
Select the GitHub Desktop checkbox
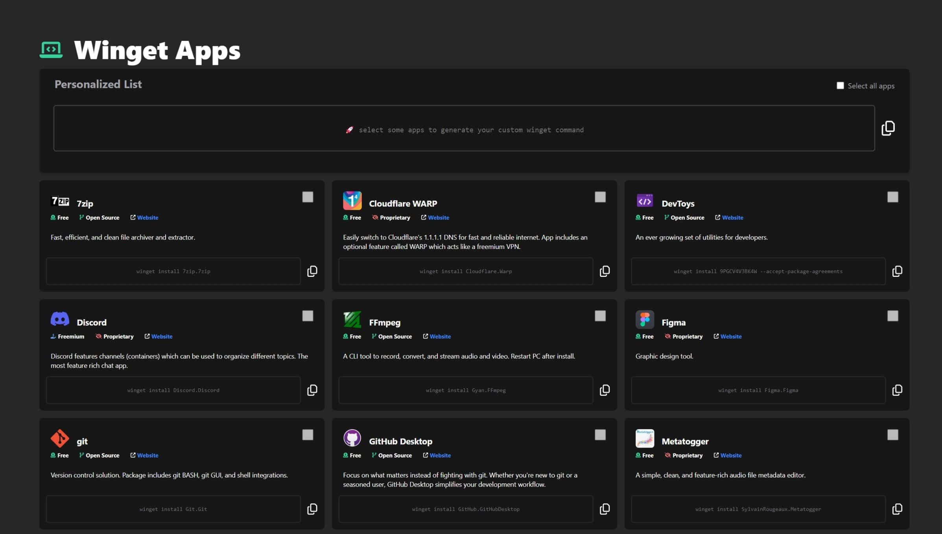tap(600, 435)
